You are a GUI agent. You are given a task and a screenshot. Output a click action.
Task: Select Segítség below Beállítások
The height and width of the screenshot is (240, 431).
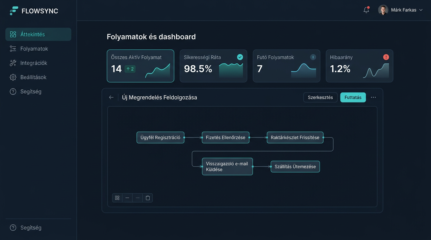[38, 92]
